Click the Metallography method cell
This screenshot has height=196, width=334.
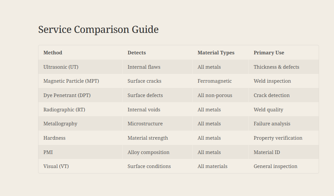(x=60, y=124)
